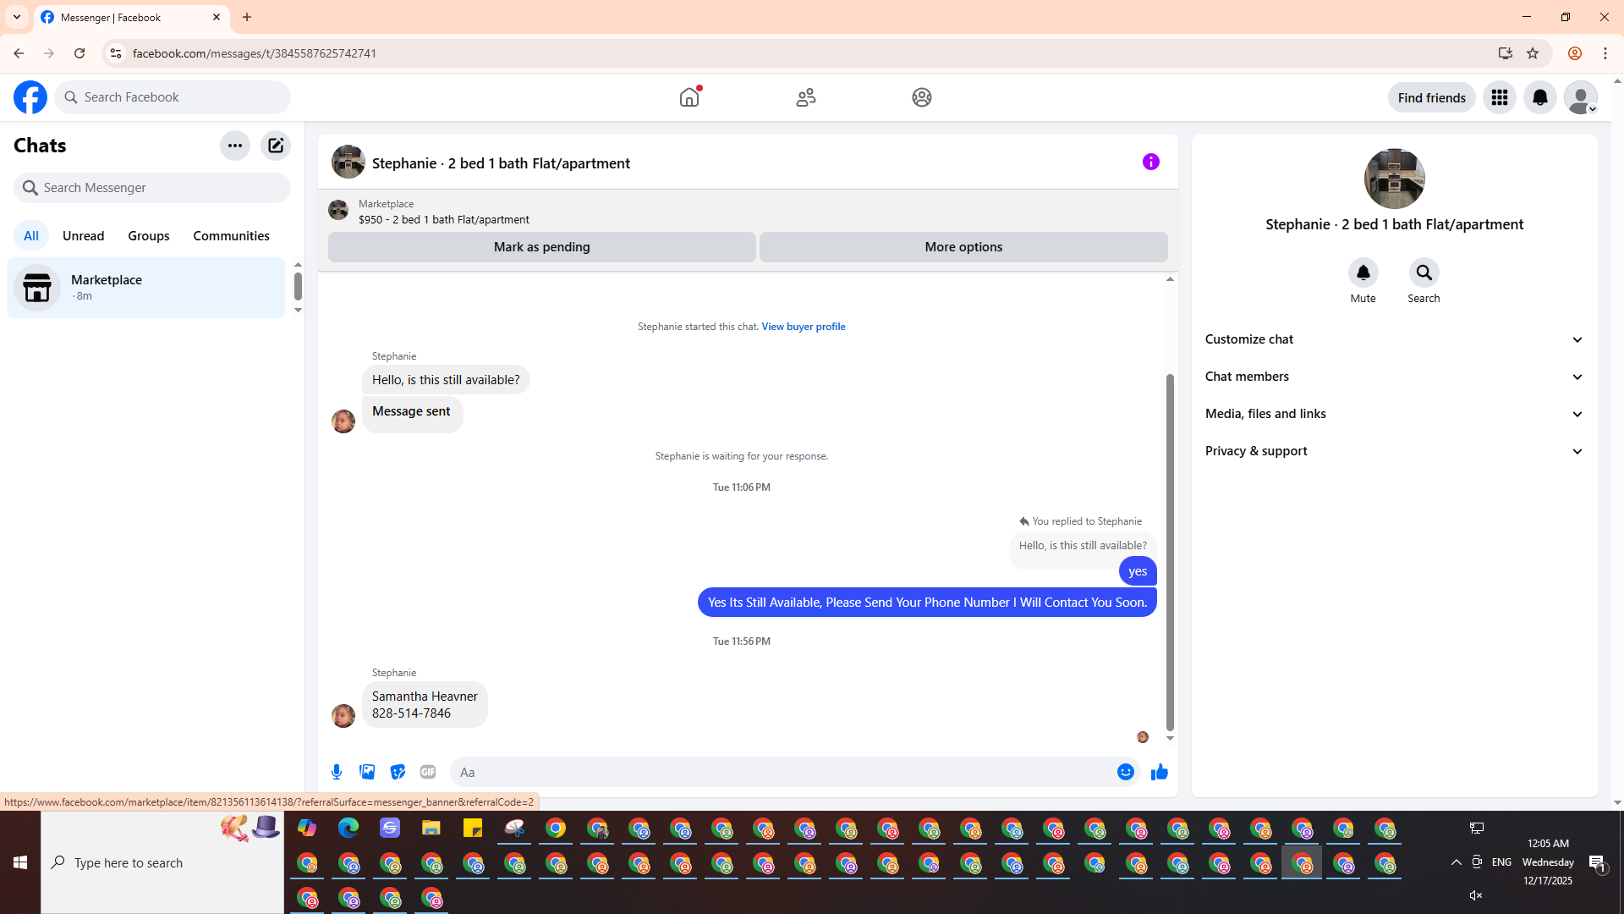The image size is (1624, 914).
Task: Select the Communities filter tab
Action: tap(232, 236)
